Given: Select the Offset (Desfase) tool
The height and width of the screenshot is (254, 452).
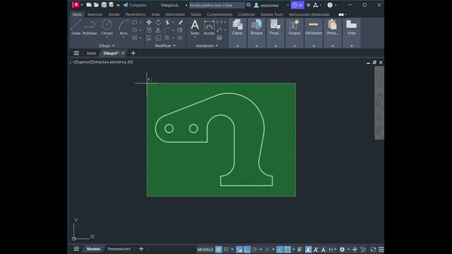Looking at the screenshot, I should coord(180,38).
